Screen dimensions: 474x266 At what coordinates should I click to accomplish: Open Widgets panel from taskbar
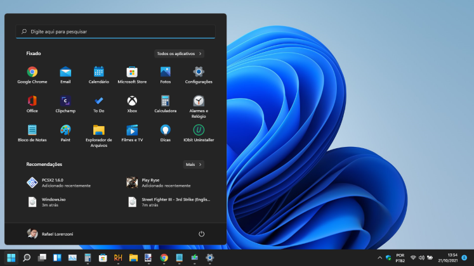coord(57,258)
